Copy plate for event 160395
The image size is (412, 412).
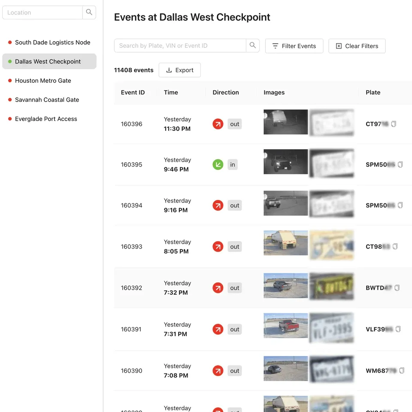[400, 164]
